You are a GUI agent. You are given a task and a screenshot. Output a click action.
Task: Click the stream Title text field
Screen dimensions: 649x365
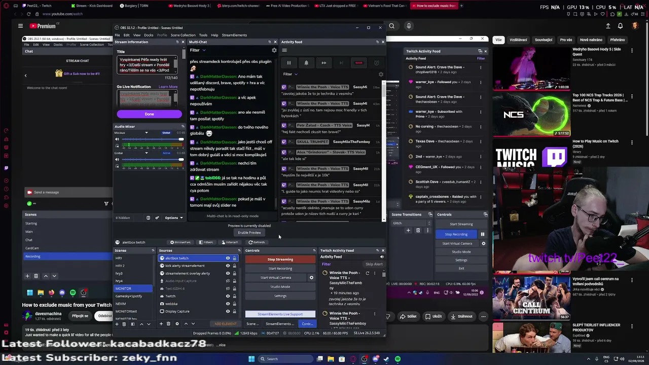(x=147, y=65)
